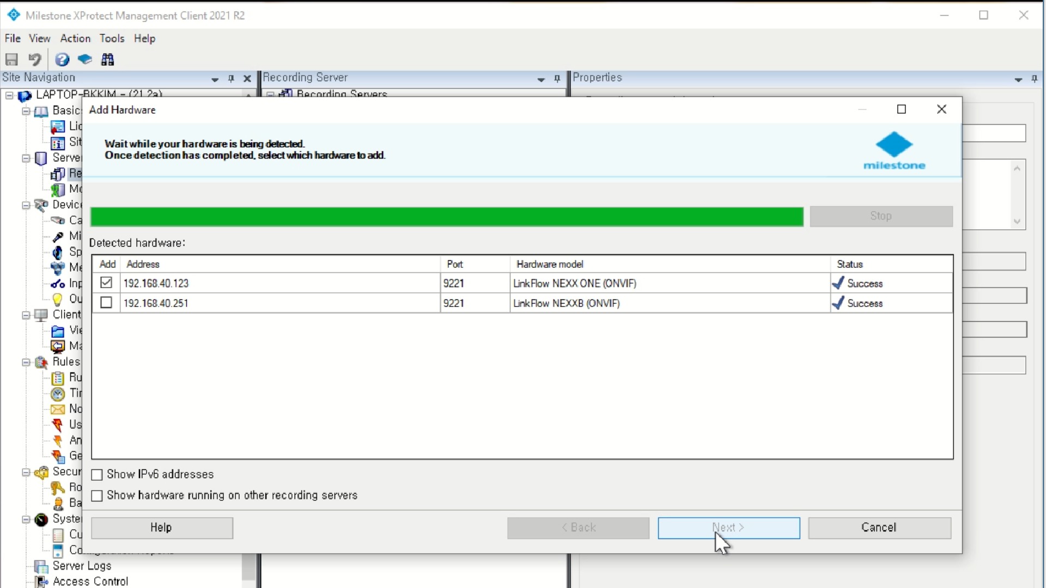
Task: Select the Input icon under Devices
Action: (x=58, y=284)
